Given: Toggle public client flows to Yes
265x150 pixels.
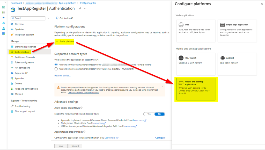Looking at the screenshot, I should tap(149, 114).
